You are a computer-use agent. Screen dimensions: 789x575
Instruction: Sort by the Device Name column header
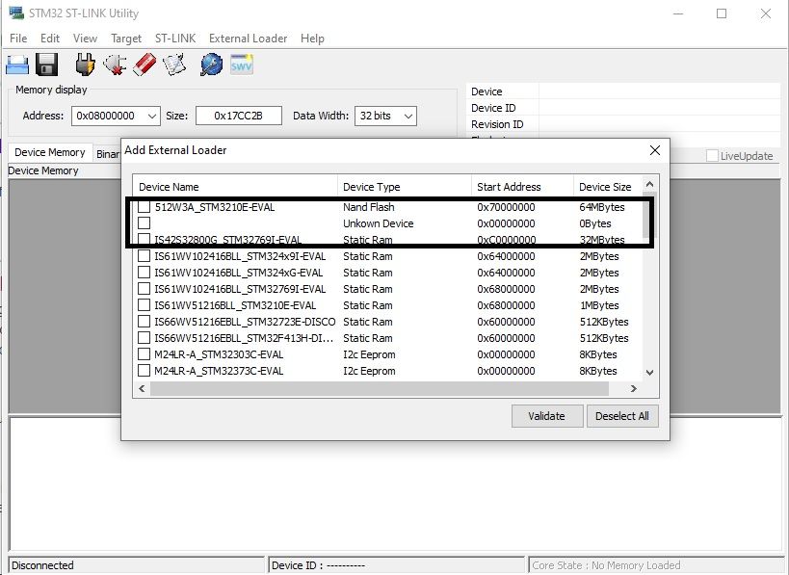pos(235,187)
